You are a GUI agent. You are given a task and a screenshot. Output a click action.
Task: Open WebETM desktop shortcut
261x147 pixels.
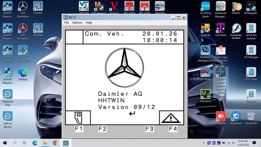click(x=160, y=7)
